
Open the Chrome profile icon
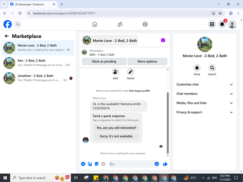click(231, 13)
